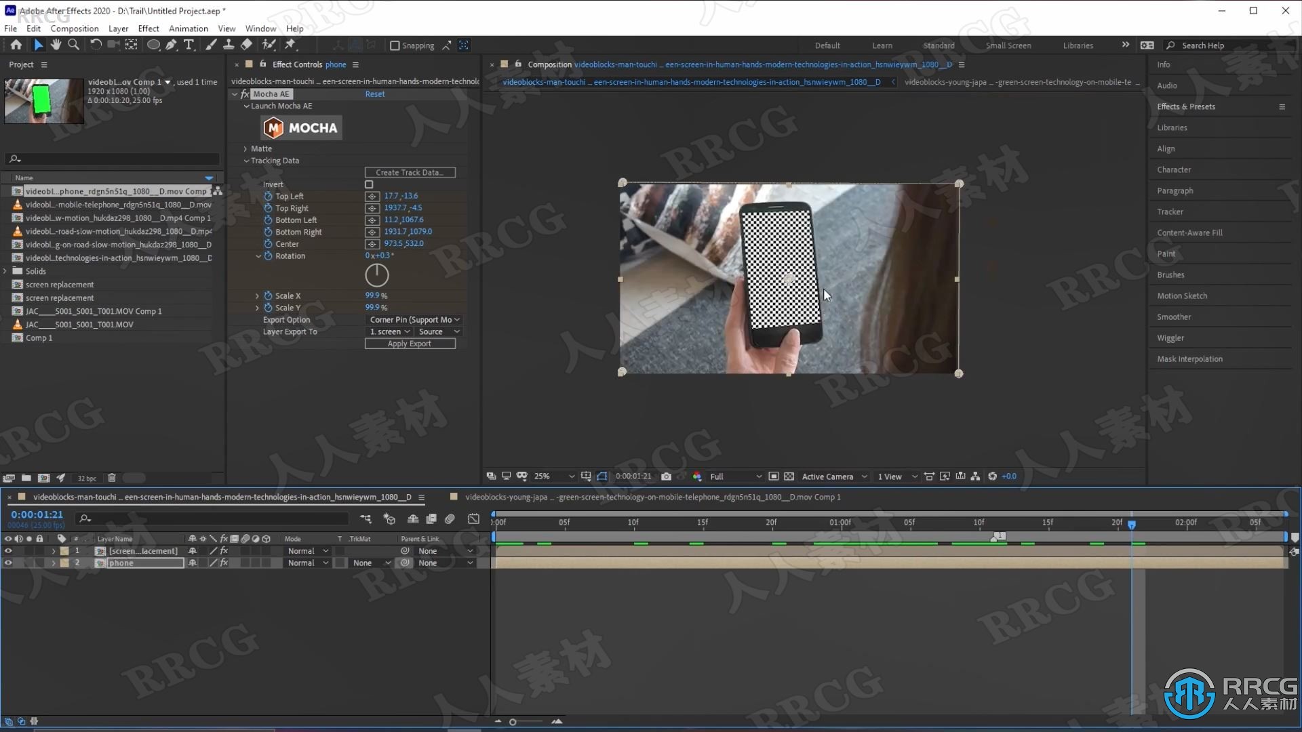Drag the Rotation dial control

(376, 274)
